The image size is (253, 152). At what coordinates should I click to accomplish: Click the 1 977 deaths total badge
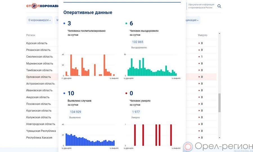tap(136, 112)
